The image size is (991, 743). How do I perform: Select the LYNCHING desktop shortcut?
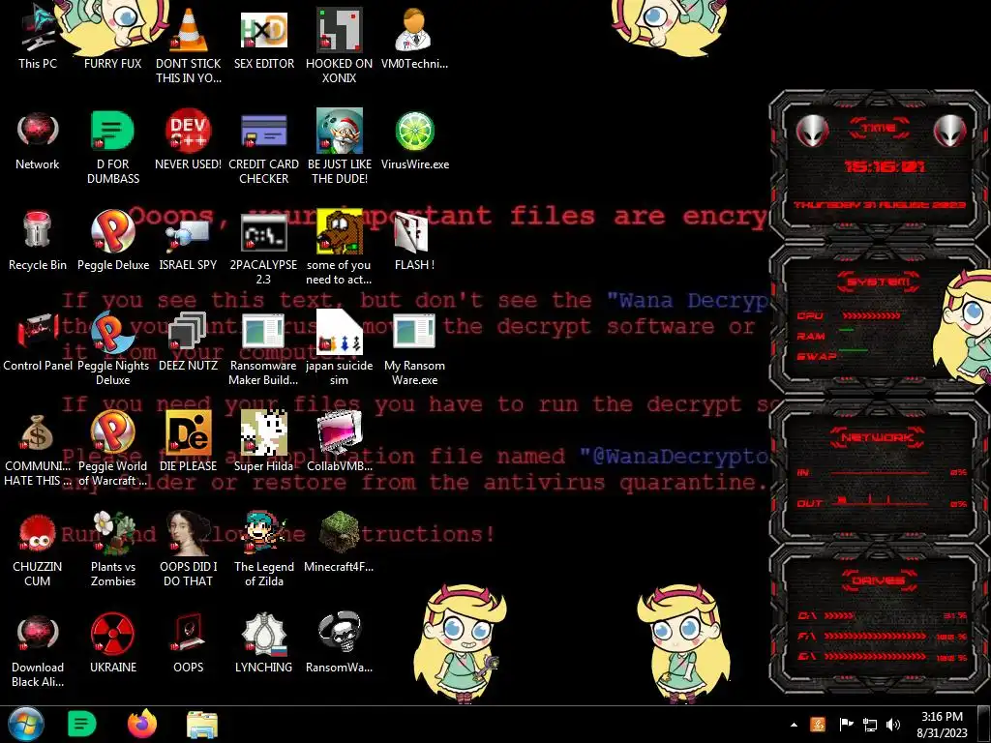264,643
